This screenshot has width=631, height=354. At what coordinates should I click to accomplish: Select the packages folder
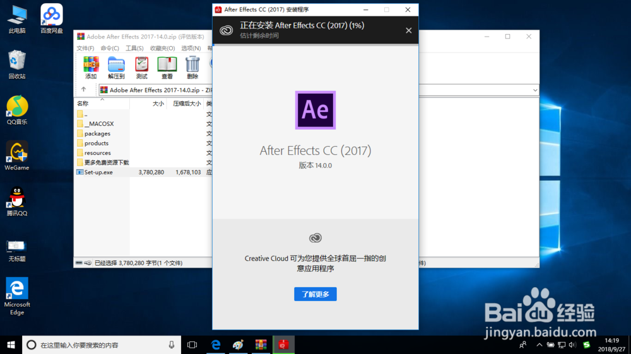[97, 134]
